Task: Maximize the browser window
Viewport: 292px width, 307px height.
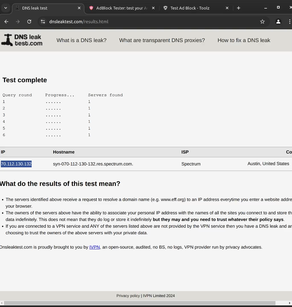Action: [x=278, y=7]
